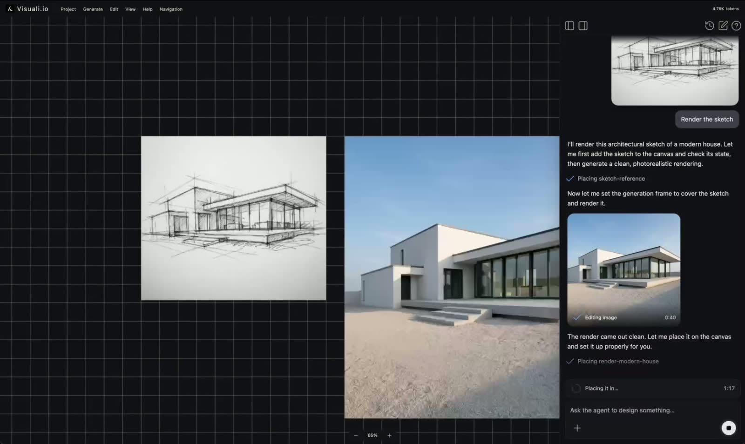Zoom in the canvas with the plus icon

(389, 436)
